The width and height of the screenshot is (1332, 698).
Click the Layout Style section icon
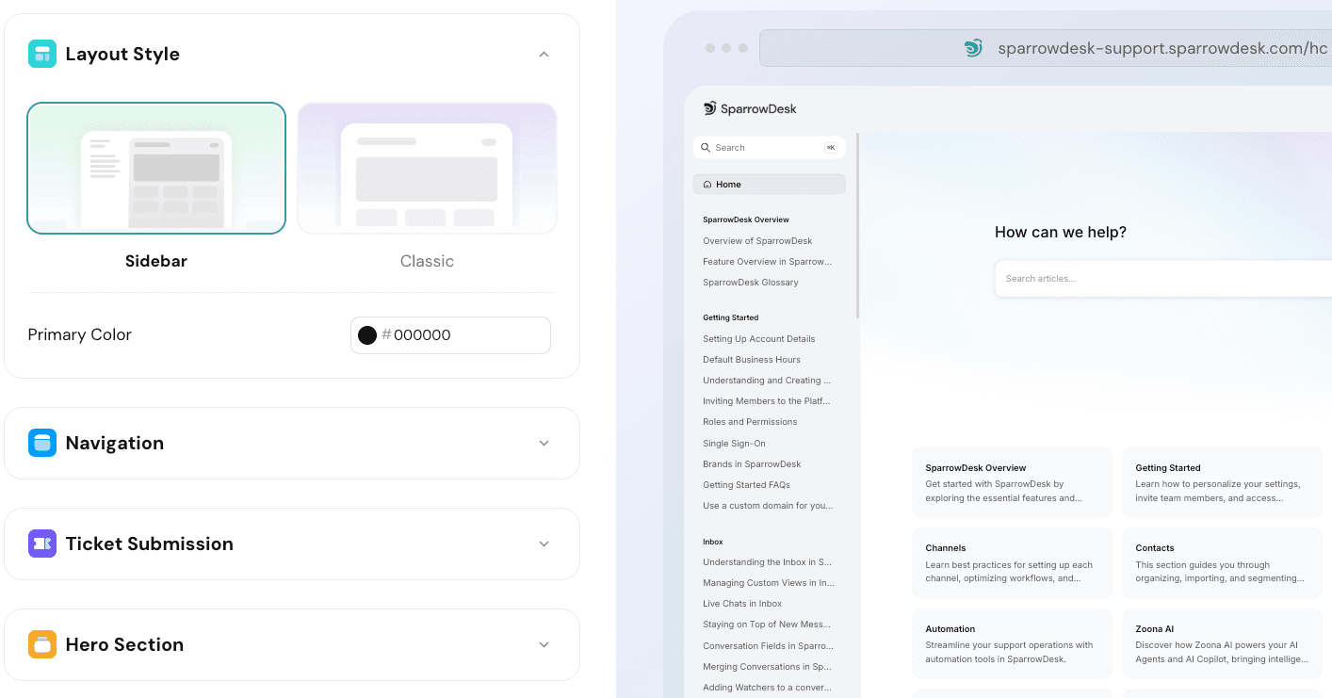42,54
